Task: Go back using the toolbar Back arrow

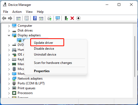Action: click(4, 18)
